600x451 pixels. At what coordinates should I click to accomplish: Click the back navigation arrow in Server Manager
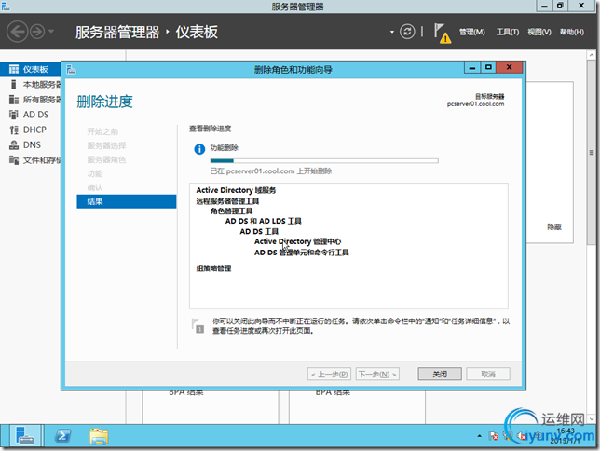(17, 32)
